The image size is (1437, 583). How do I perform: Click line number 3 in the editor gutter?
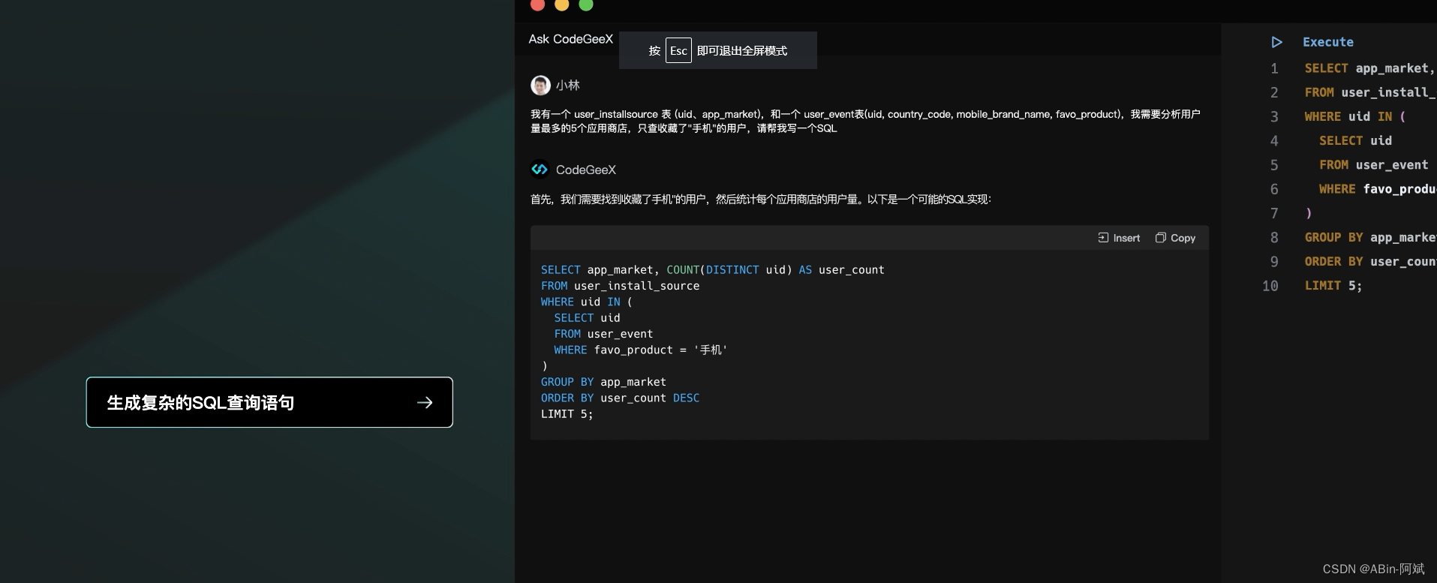(x=1274, y=116)
